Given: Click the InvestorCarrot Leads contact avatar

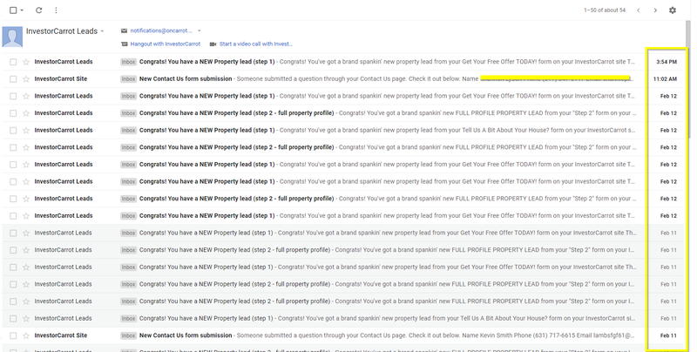Looking at the screenshot, I should (x=12, y=37).
